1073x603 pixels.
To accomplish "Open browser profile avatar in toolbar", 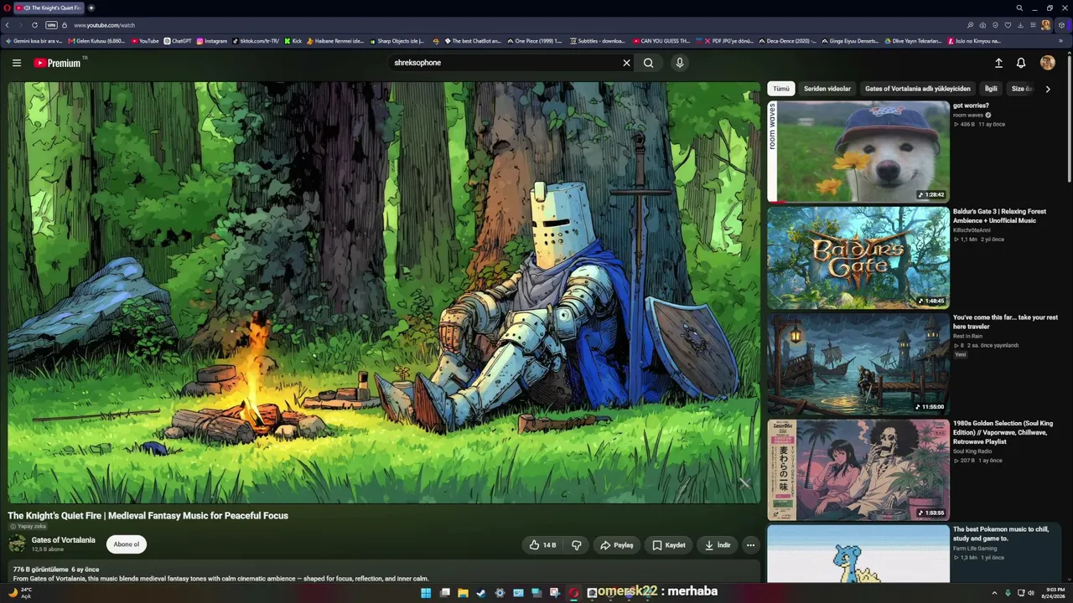I will point(1046,25).
